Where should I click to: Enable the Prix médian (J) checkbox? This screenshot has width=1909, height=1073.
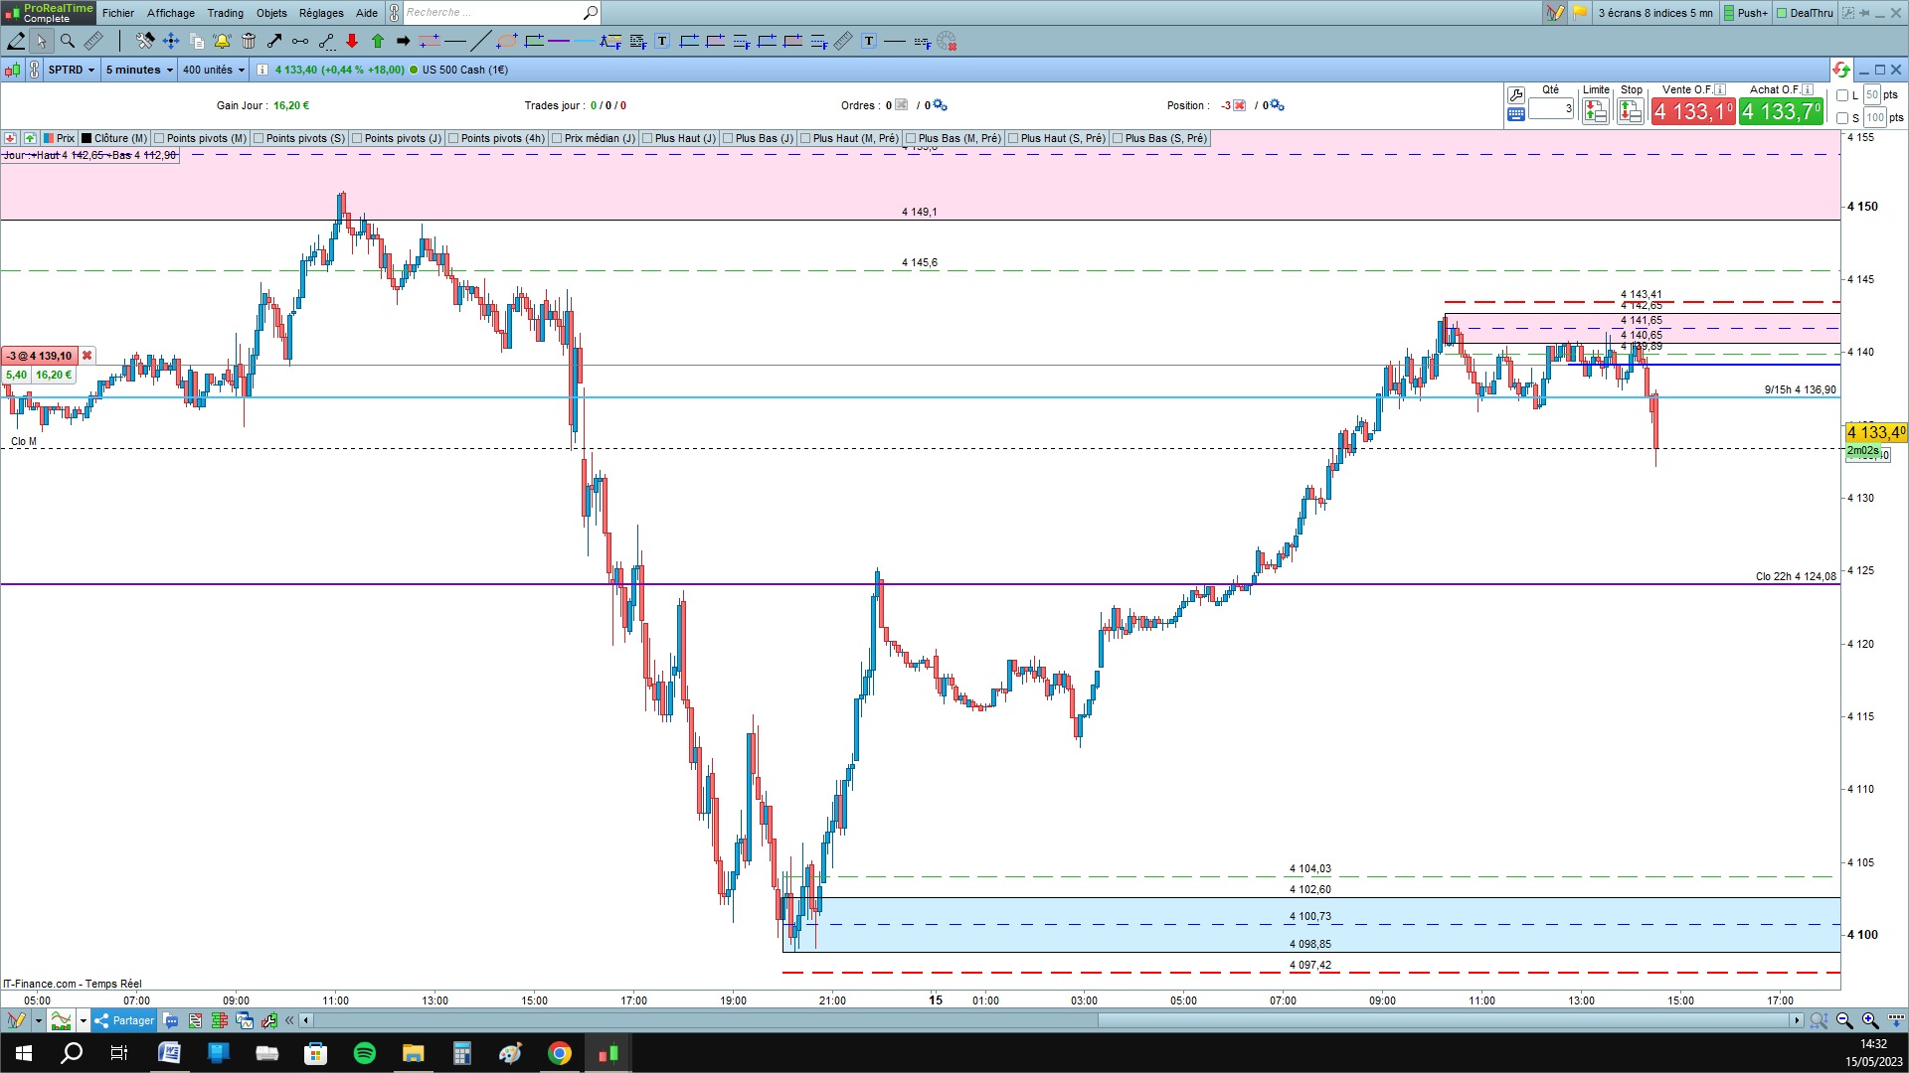(x=557, y=138)
